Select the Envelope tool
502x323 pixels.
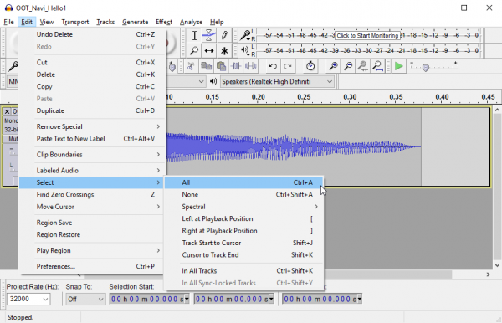pyautogui.click(x=209, y=35)
